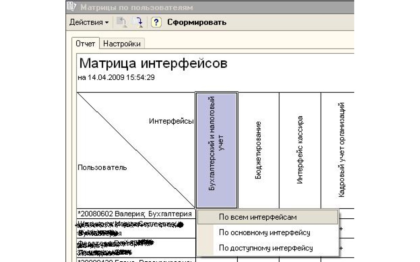Pick По доступному интерфейсу menu option
The height and width of the screenshot is (262, 420).
[x=265, y=248]
